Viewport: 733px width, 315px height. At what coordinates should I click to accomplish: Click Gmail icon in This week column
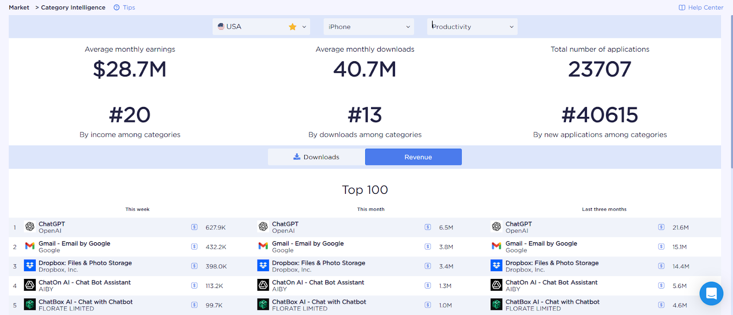pyautogui.click(x=30, y=246)
